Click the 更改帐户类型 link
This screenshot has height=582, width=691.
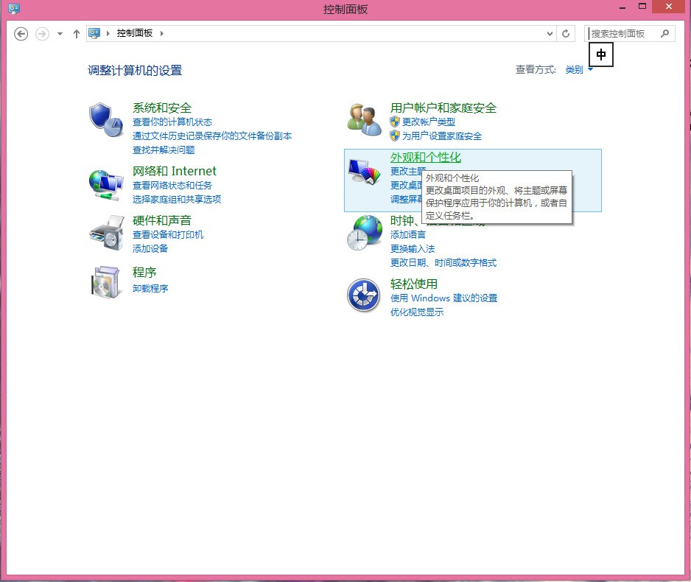pyautogui.click(x=428, y=122)
